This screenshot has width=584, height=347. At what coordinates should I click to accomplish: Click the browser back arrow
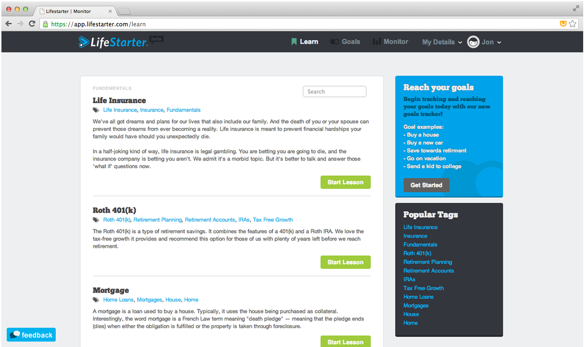tap(8, 24)
